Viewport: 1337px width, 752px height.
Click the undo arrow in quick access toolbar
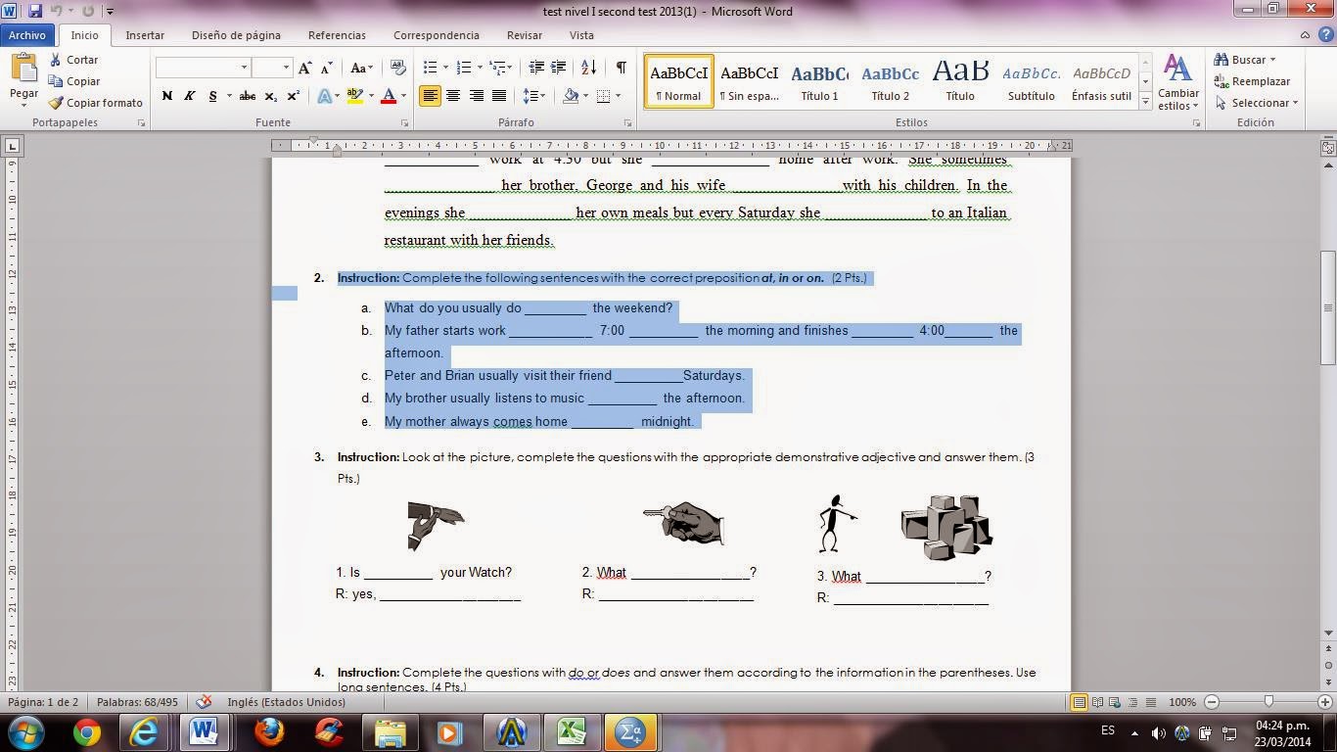tap(56, 11)
